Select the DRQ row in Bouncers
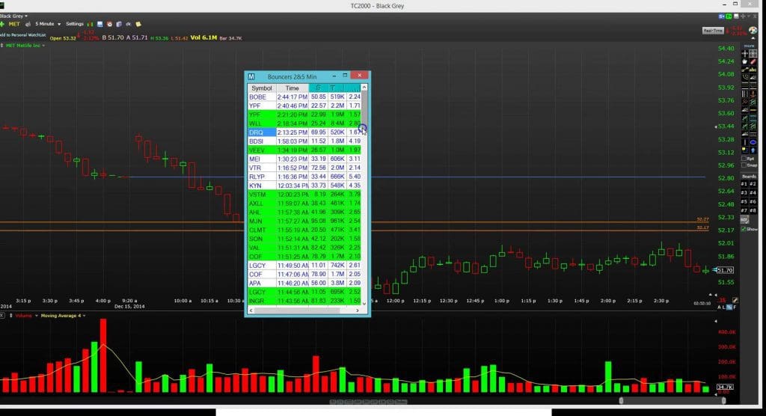766x416 pixels. click(304, 132)
